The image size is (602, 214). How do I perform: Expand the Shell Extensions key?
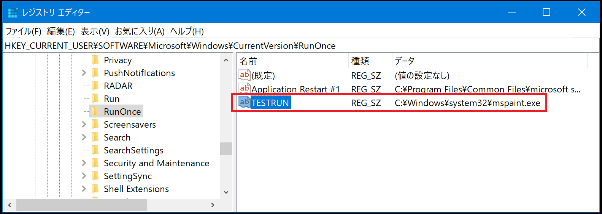[x=84, y=189]
